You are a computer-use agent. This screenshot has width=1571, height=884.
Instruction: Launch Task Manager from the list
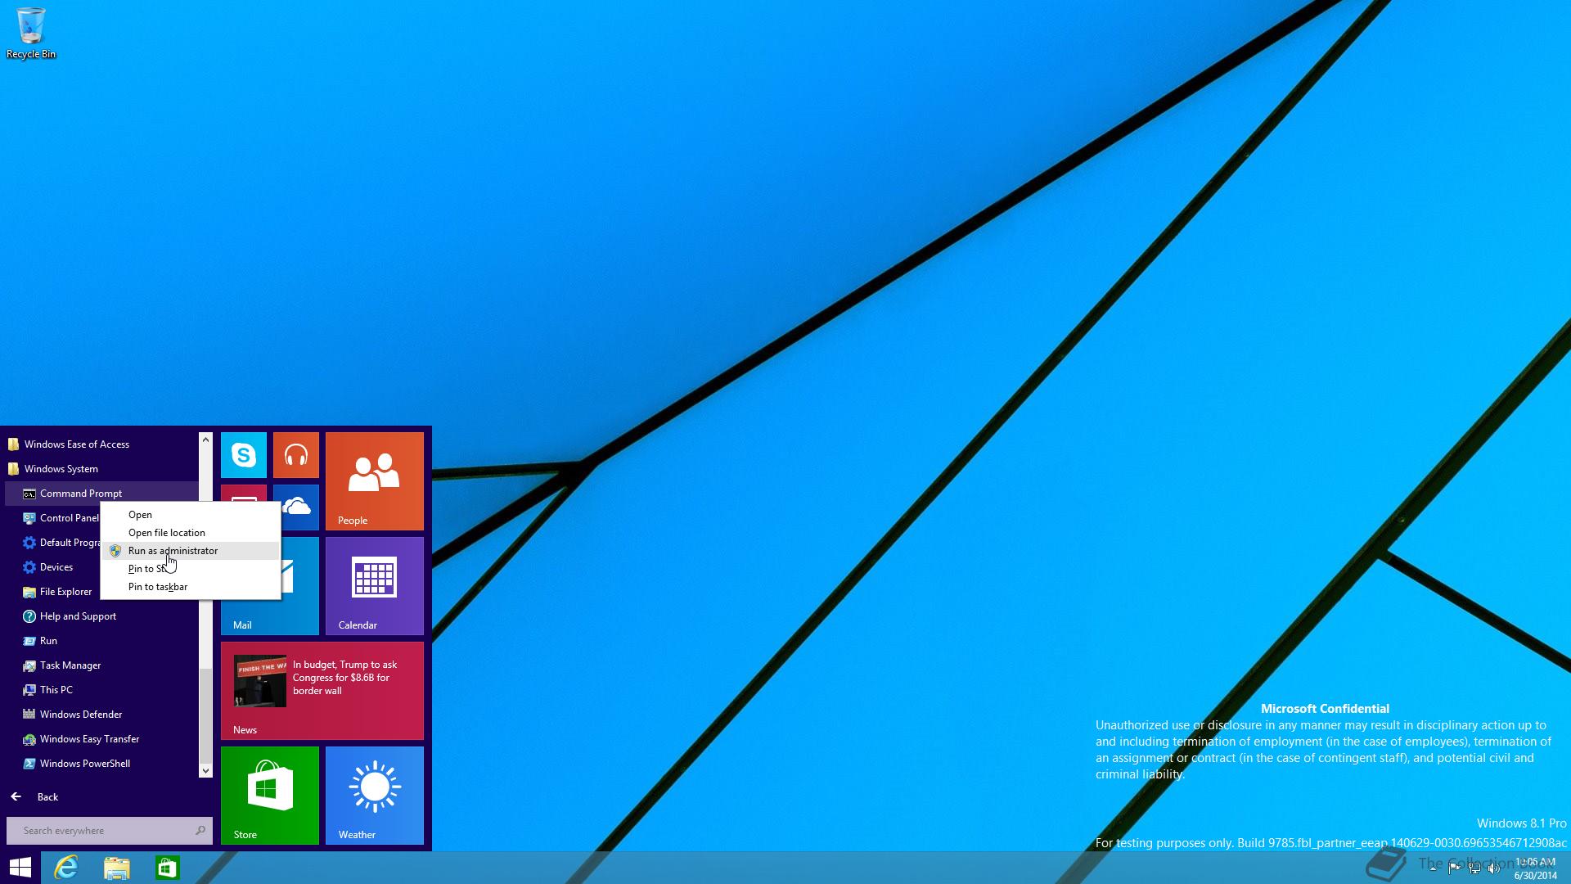click(x=101, y=665)
